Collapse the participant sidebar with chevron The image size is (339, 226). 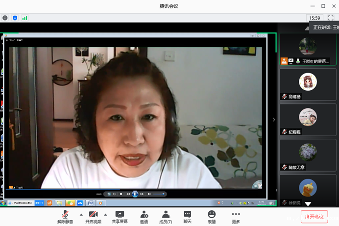pos(274,120)
